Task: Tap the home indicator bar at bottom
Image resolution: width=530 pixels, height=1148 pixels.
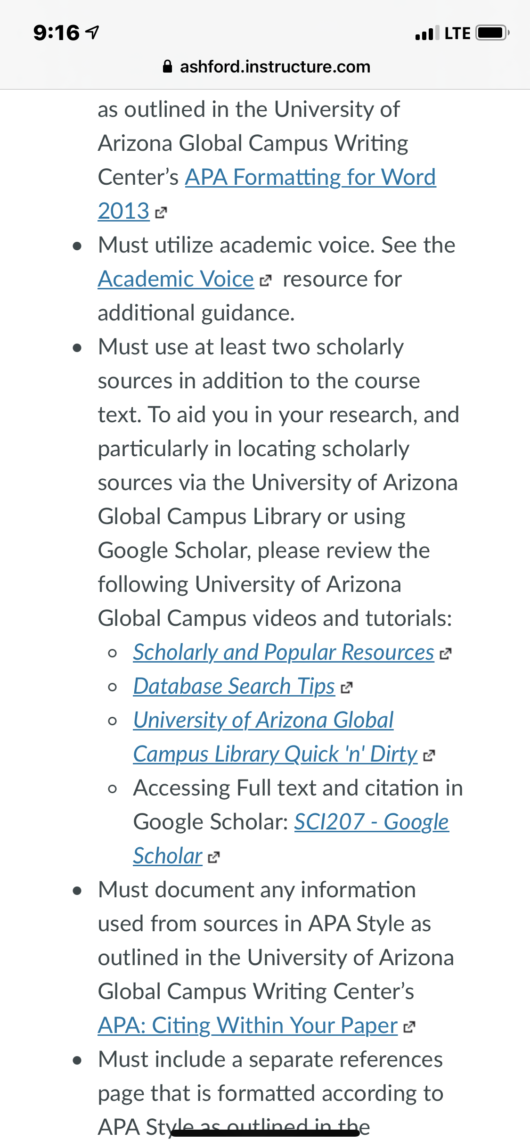Action: tap(265, 1133)
